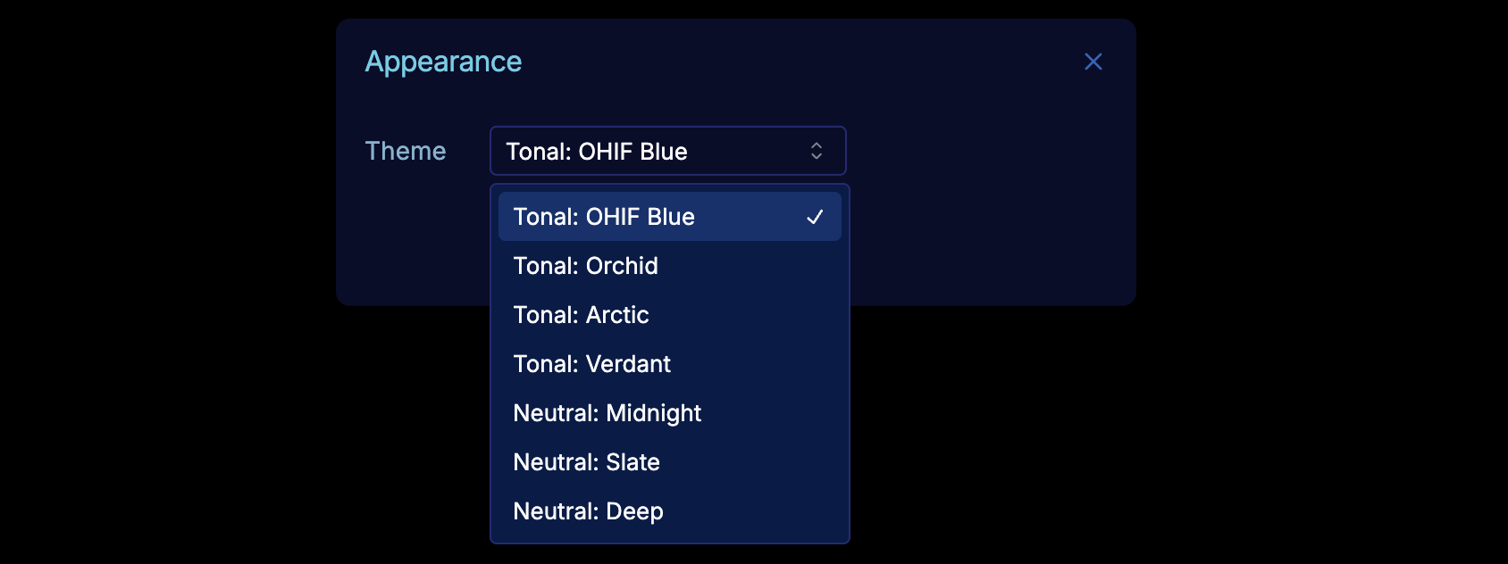This screenshot has width=1508, height=564.
Task: Click the checkmark beside Tonal: OHIF Blue
Action: coord(815,217)
